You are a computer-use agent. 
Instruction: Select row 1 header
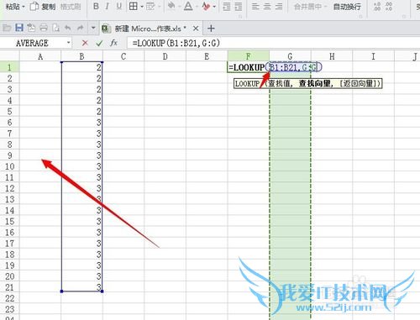point(9,67)
